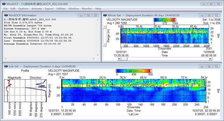Click the 'Avg = 221' label in Sub Set

coord(58,74)
